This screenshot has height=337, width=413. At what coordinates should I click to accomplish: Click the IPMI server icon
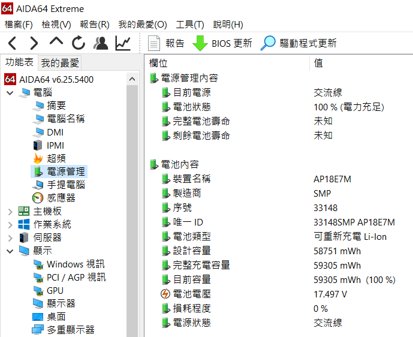38,145
